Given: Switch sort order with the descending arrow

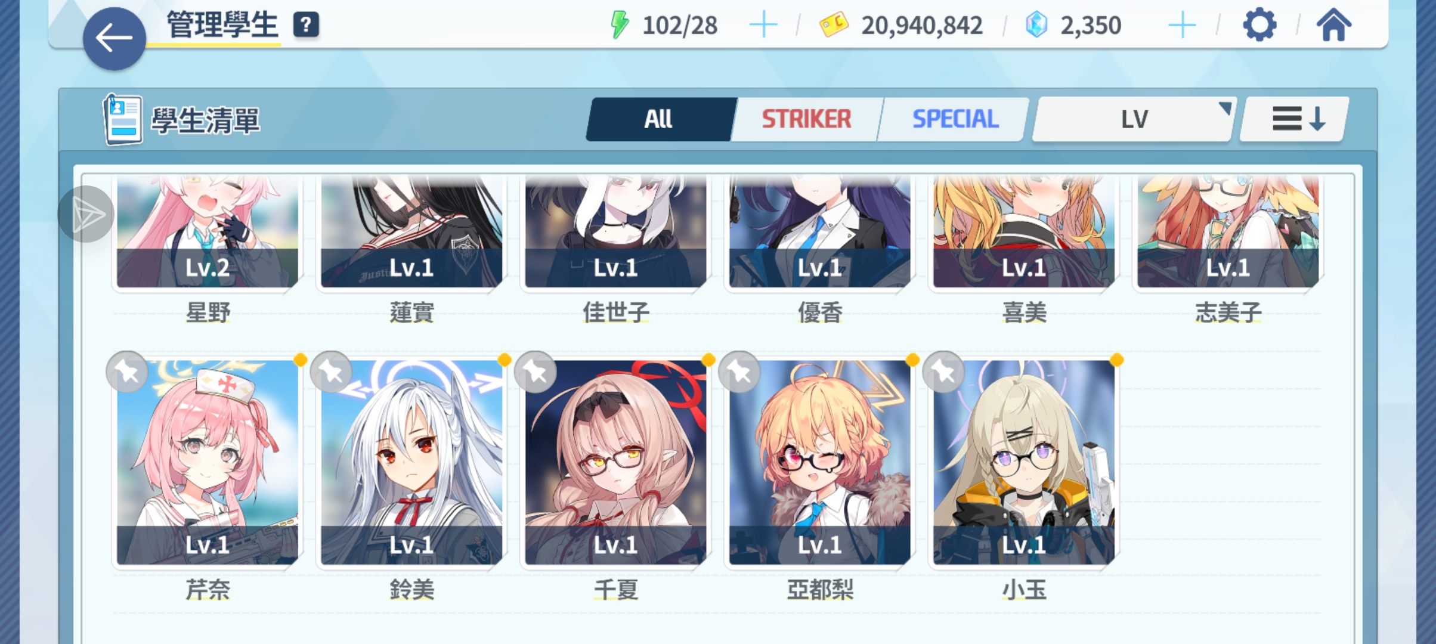Looking at the screenshot, I should pyautogui.click(x=1293, y=119).
